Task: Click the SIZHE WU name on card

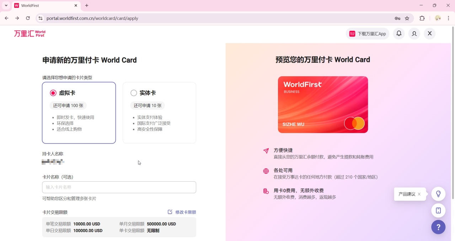Action: [x=293, y=124]
